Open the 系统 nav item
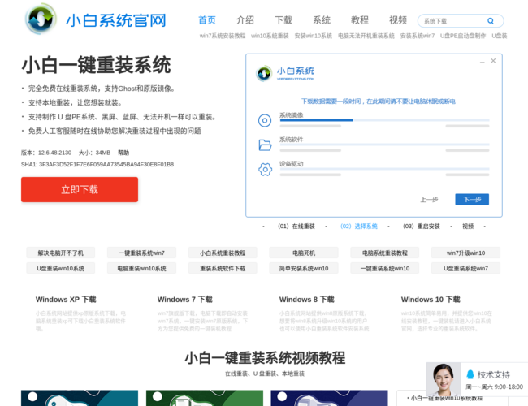The width and height of the screenshot is (528, 406). (322, 20)
